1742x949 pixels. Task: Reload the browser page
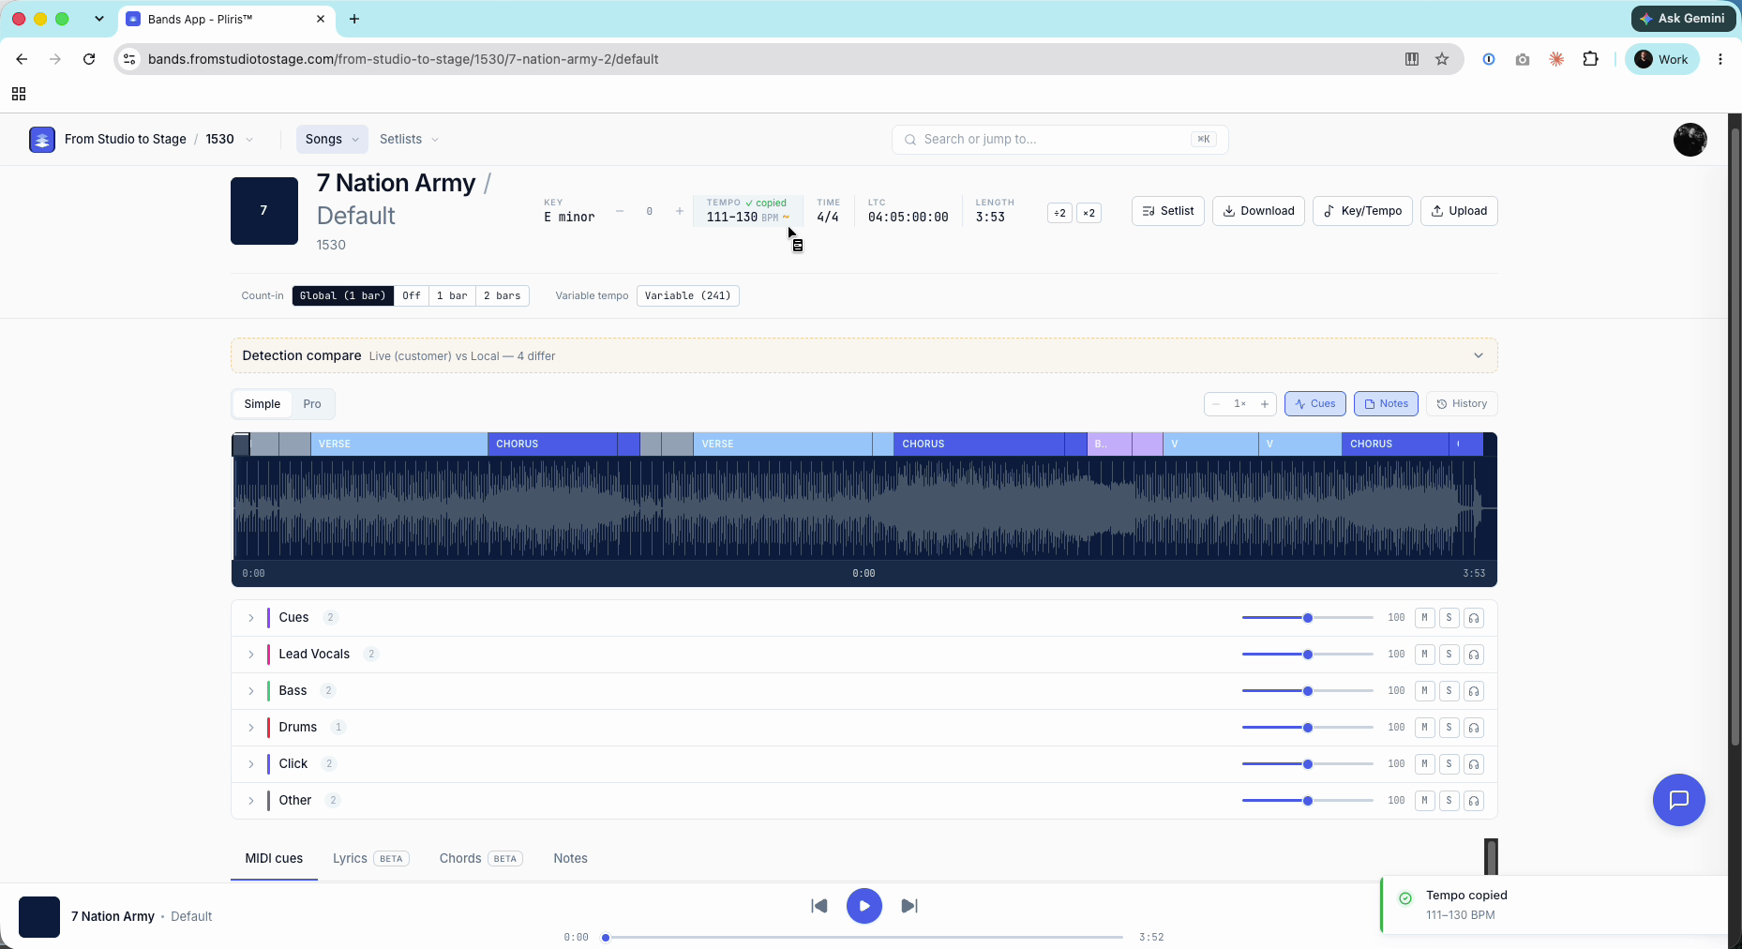[89, 59]
